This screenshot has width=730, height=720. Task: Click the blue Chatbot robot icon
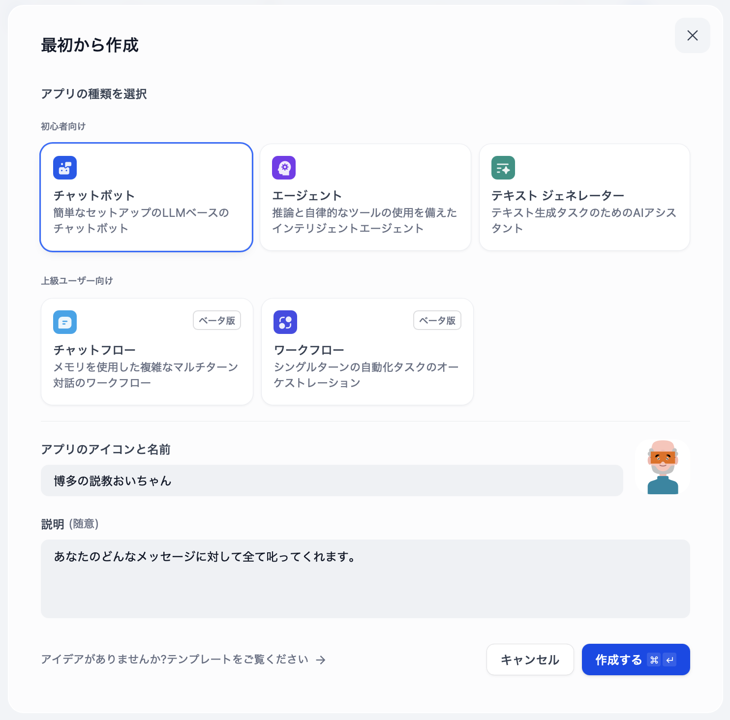tap(65, 168)
